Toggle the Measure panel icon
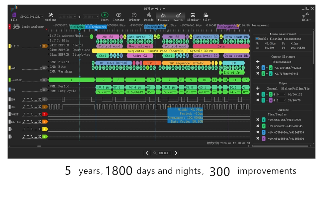 [163, 16]
